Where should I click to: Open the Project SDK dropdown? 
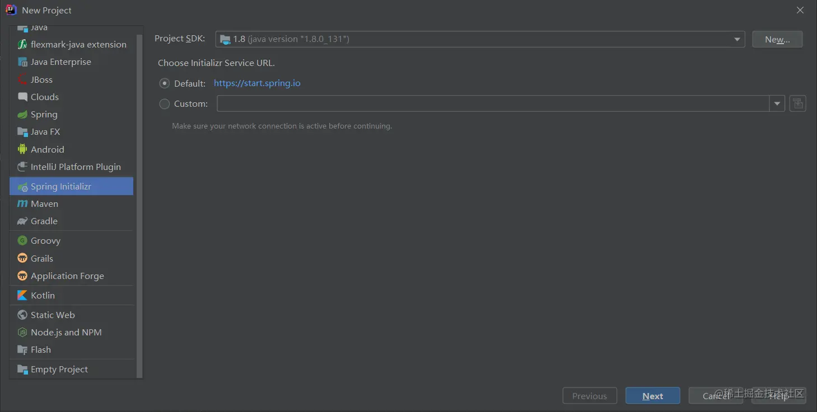point(480,39)
